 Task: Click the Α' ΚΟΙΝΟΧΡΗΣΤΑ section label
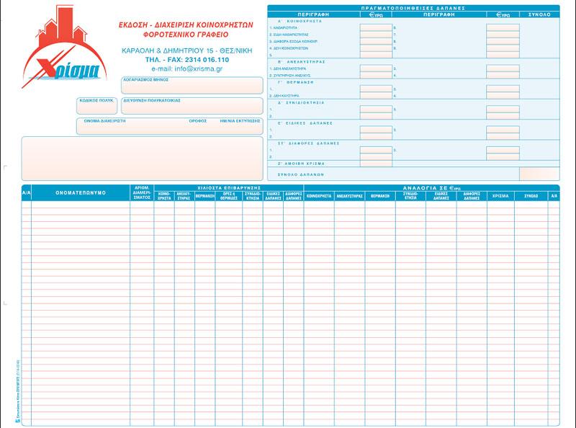coord(300,22)
